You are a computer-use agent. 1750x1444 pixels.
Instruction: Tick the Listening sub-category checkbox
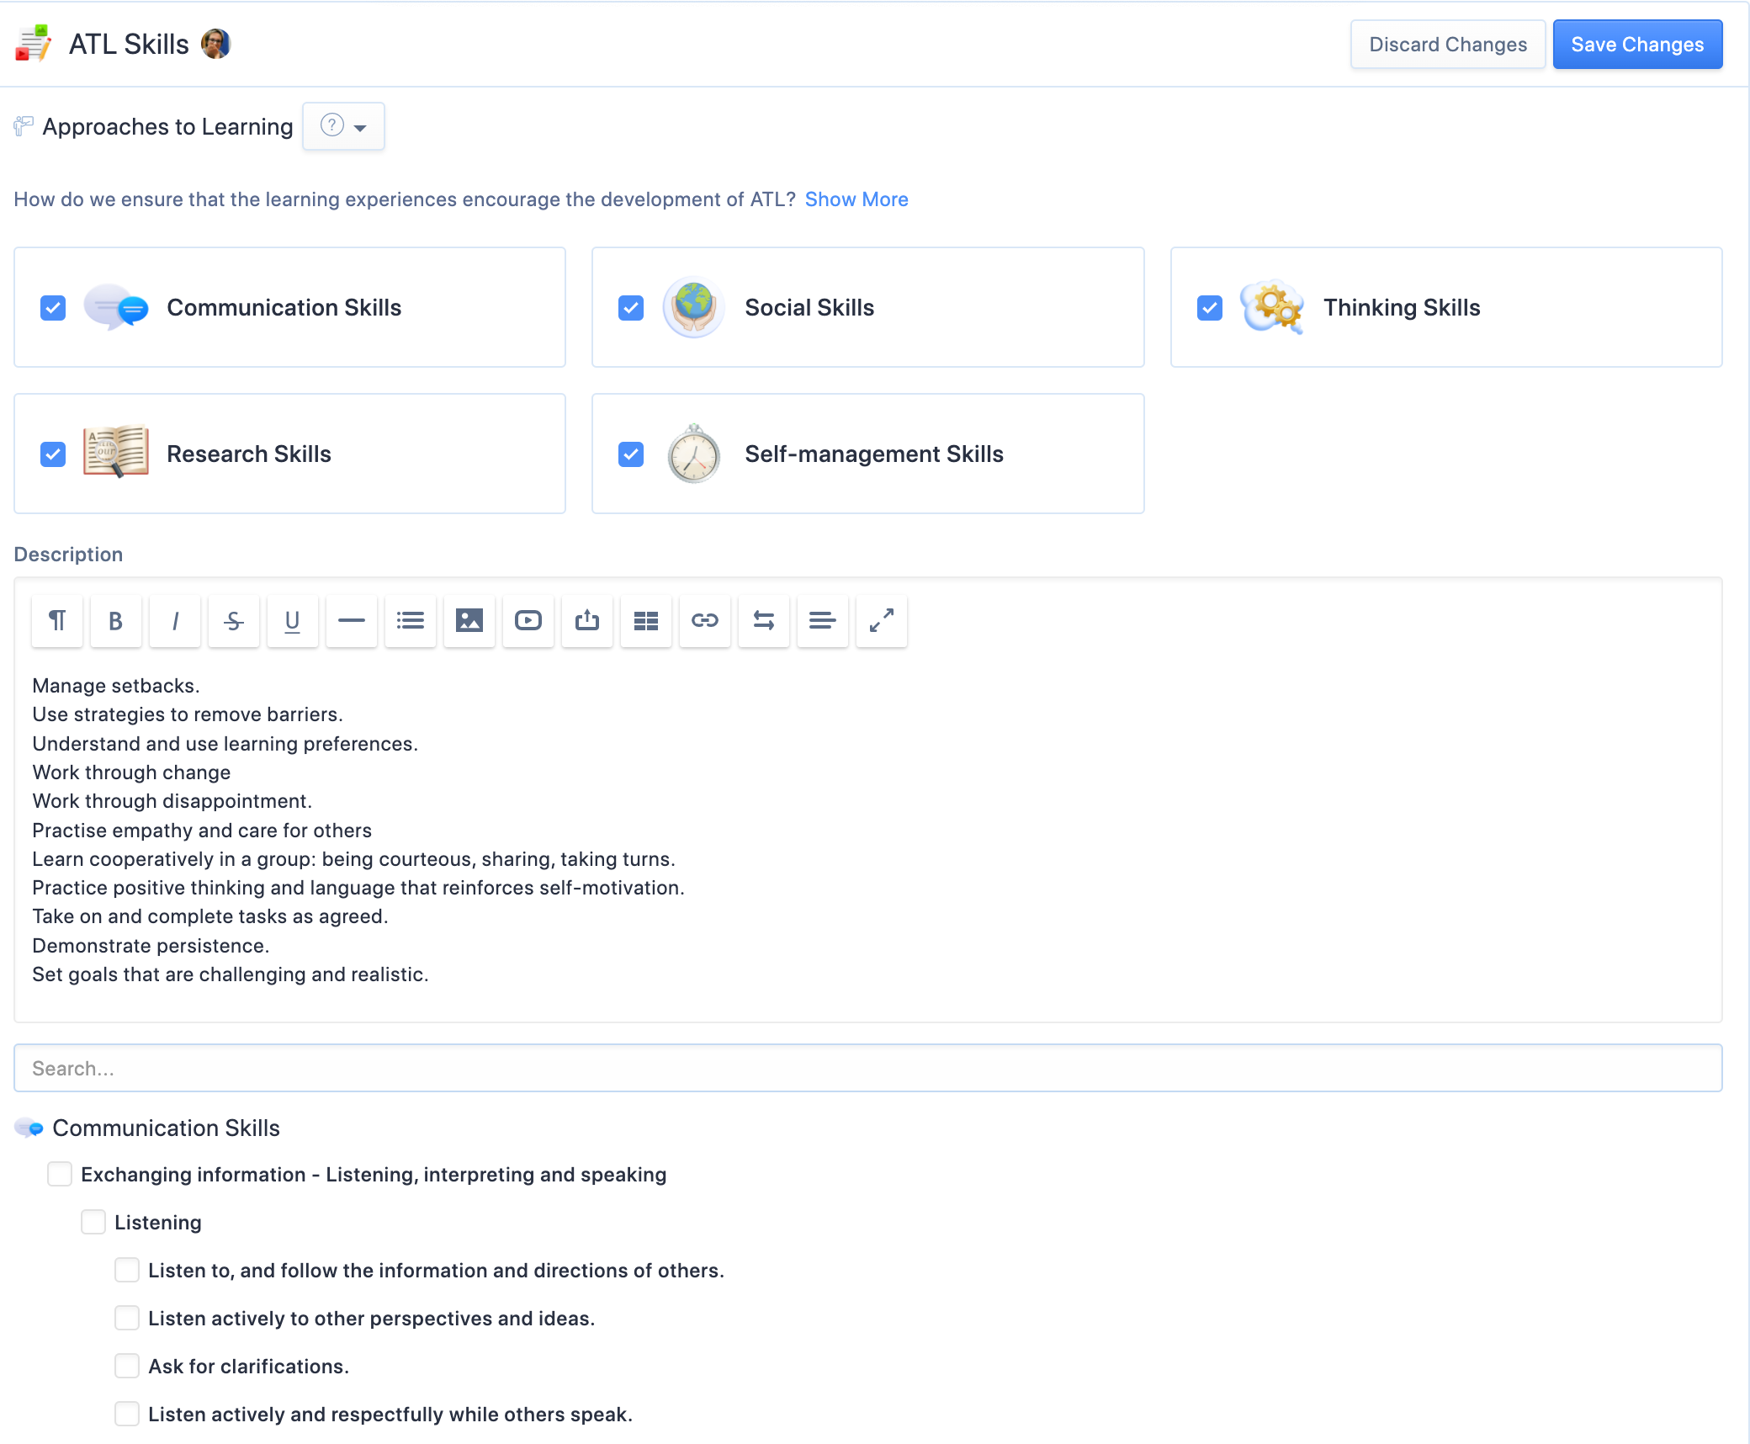(x=93, y=1222)
